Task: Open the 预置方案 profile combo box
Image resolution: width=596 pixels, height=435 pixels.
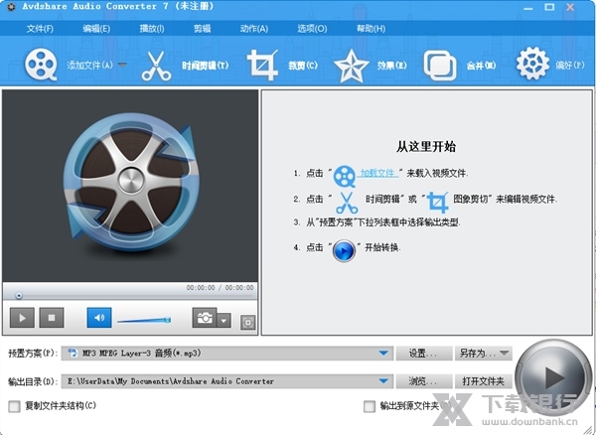Action: [x=226, y=353]
